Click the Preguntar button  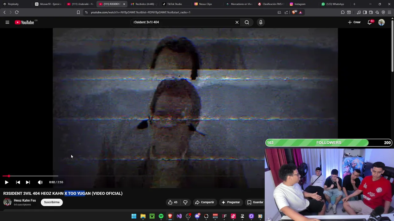[x=231, y=202]
